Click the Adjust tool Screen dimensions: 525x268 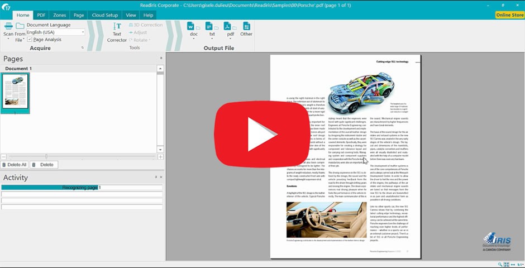[138, 32]
